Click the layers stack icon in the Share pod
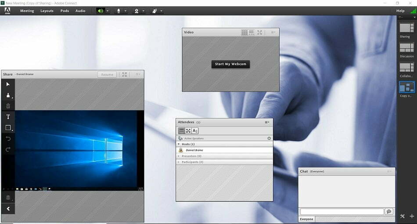Image resolution: width=417 pixels, height=224 pixels. pos(8,197)
